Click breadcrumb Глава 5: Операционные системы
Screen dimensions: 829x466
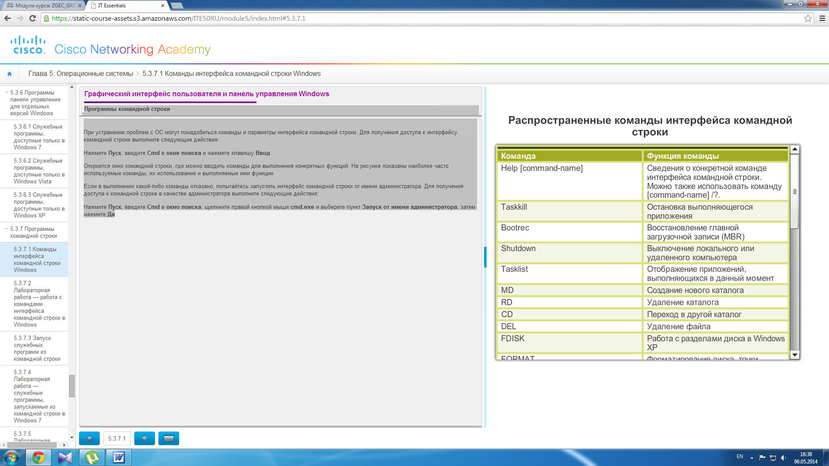pos(81,74)
